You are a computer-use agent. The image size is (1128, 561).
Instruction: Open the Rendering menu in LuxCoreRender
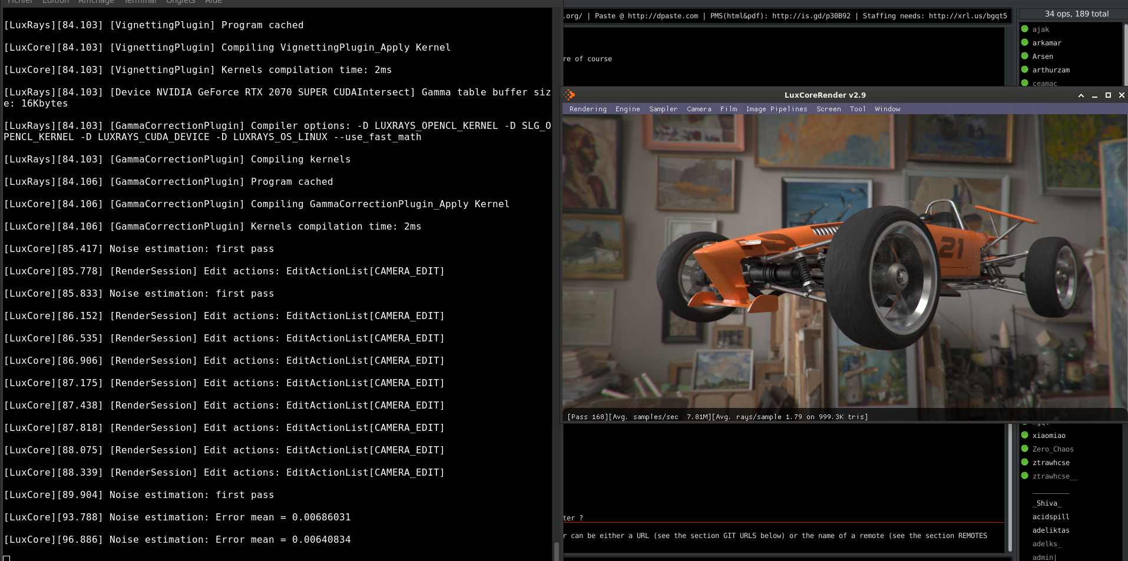587,109
